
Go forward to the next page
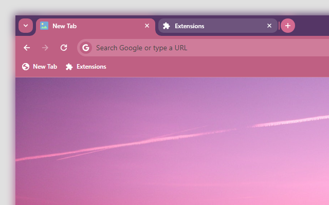tap(45, 48)
